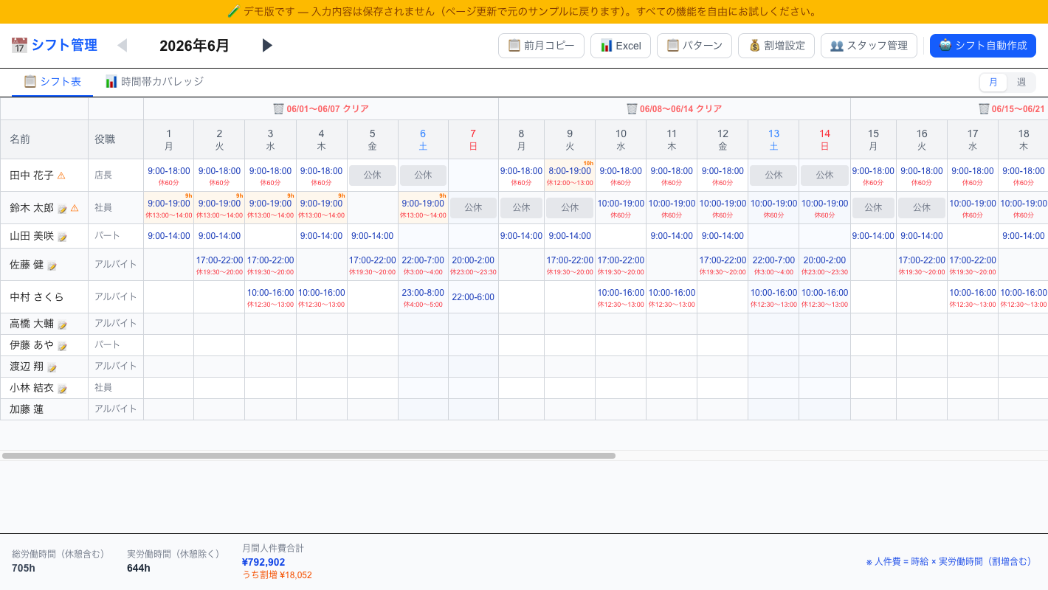Viewport: 1048px width, 590px height.
Task: Run シフト自動作成 auto scheduling
Action: point(983,46)
